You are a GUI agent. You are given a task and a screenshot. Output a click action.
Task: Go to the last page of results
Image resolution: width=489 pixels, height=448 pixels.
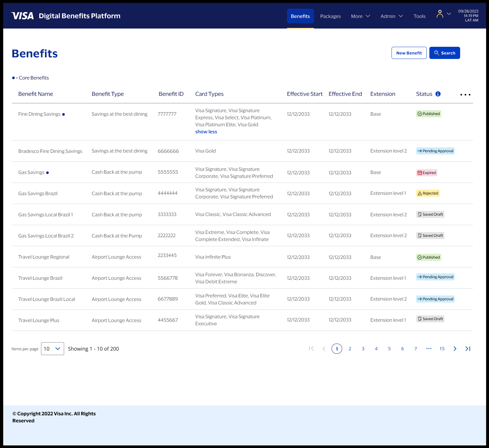click(468, 349)
